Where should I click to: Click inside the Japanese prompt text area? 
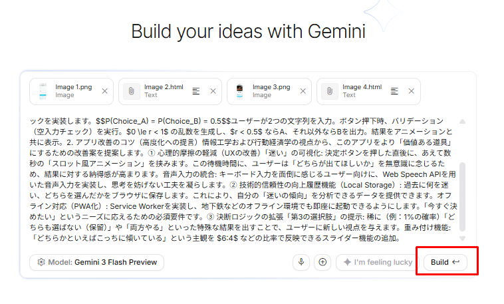[x=239, y=180]
